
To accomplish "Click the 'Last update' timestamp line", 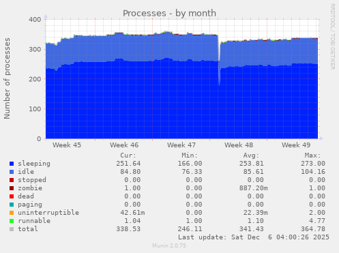I will tap(254, 237).
